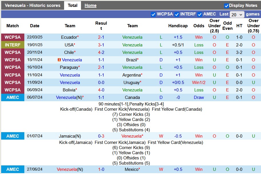
Task: Open the 0-3 Jamaica vs Venezuela score
Action: [x=101, y=136]
